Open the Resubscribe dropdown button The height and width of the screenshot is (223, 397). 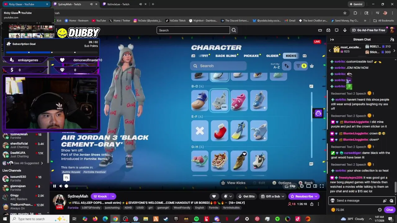point(304,196)
